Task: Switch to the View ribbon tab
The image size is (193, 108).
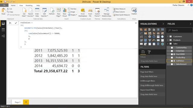Action: tap(21, 5)
